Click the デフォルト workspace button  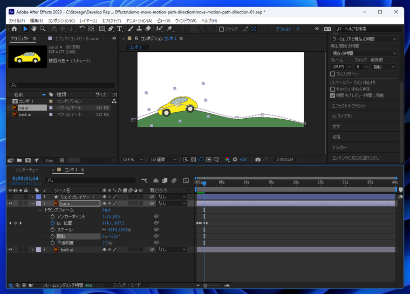[283, 29]
